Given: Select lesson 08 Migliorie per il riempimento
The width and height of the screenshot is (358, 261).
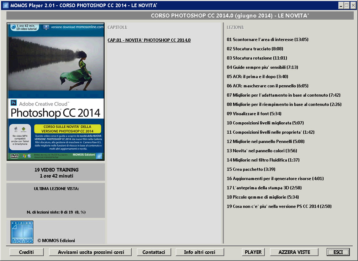Looking at the screenshot, I should [x=284, y=104].
